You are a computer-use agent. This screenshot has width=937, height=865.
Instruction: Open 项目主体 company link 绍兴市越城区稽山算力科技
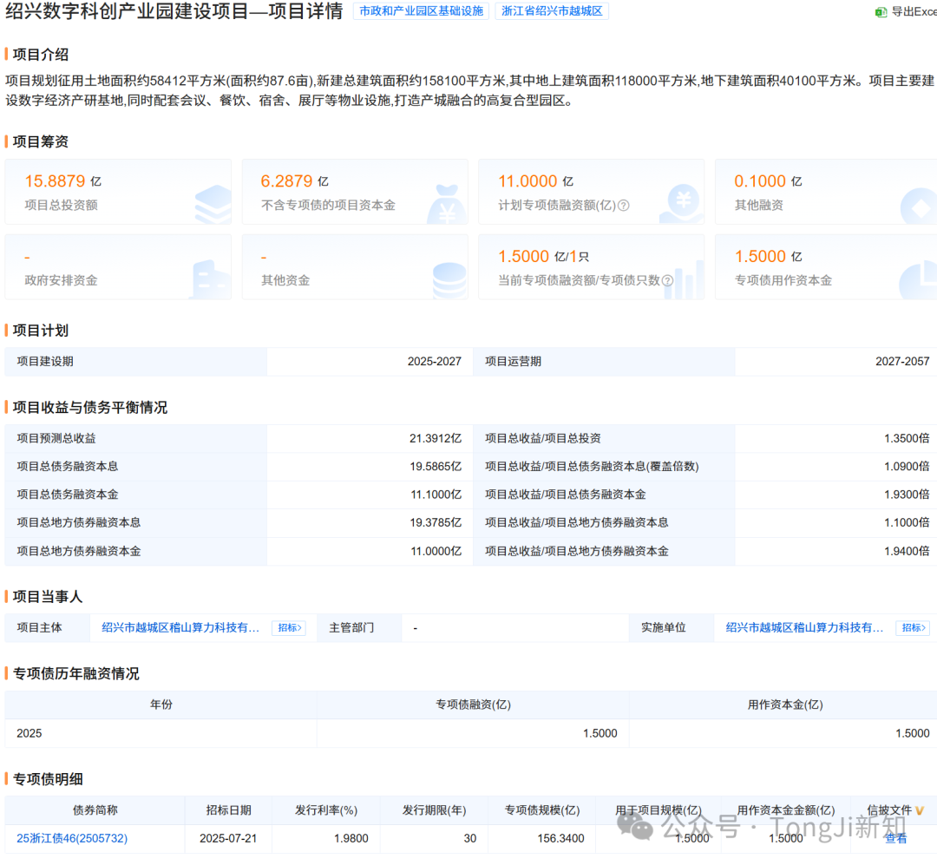coord(180,627)
